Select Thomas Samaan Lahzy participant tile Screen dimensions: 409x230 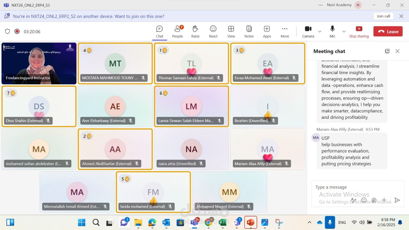point(191,63)
